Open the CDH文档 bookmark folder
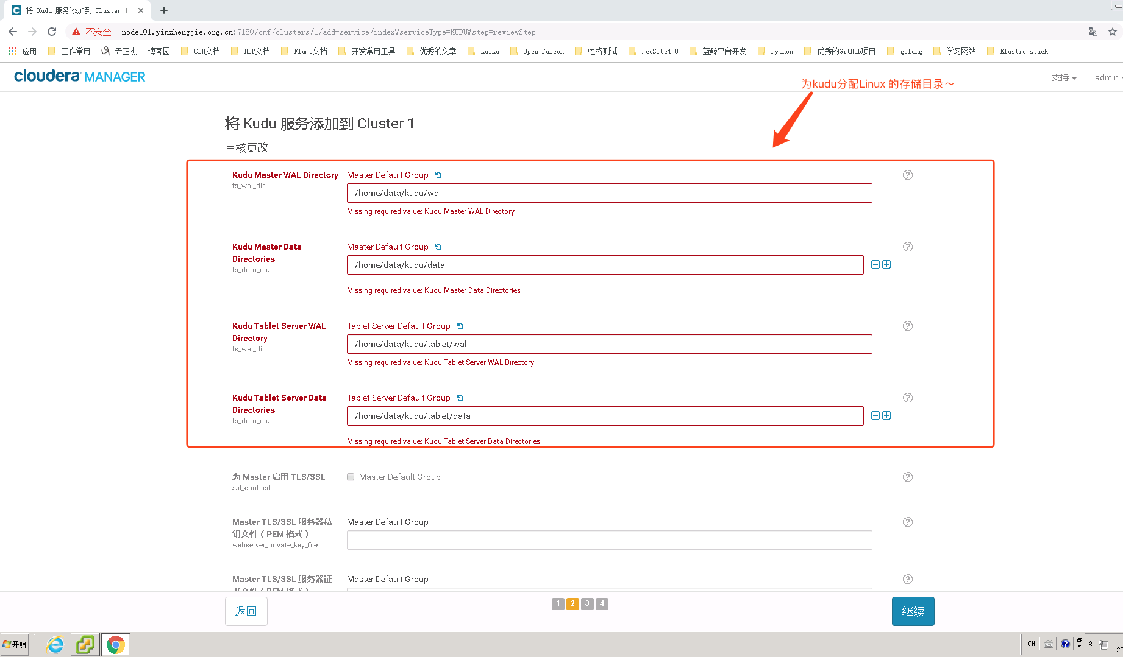The width and height of the screenshot is (1123, 657). 201,51
